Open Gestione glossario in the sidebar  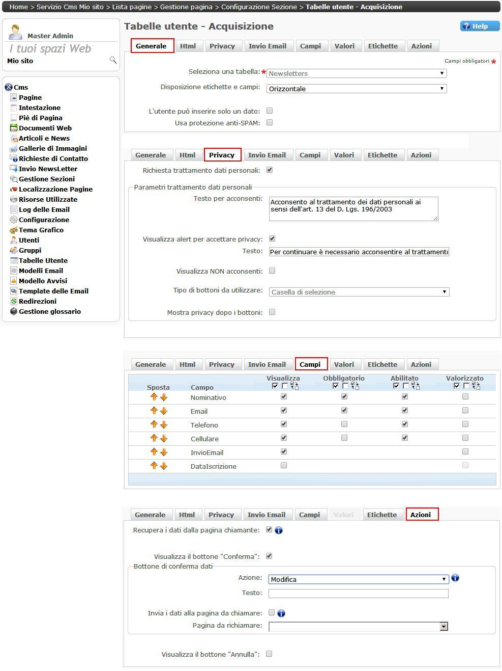click(49, 311)
